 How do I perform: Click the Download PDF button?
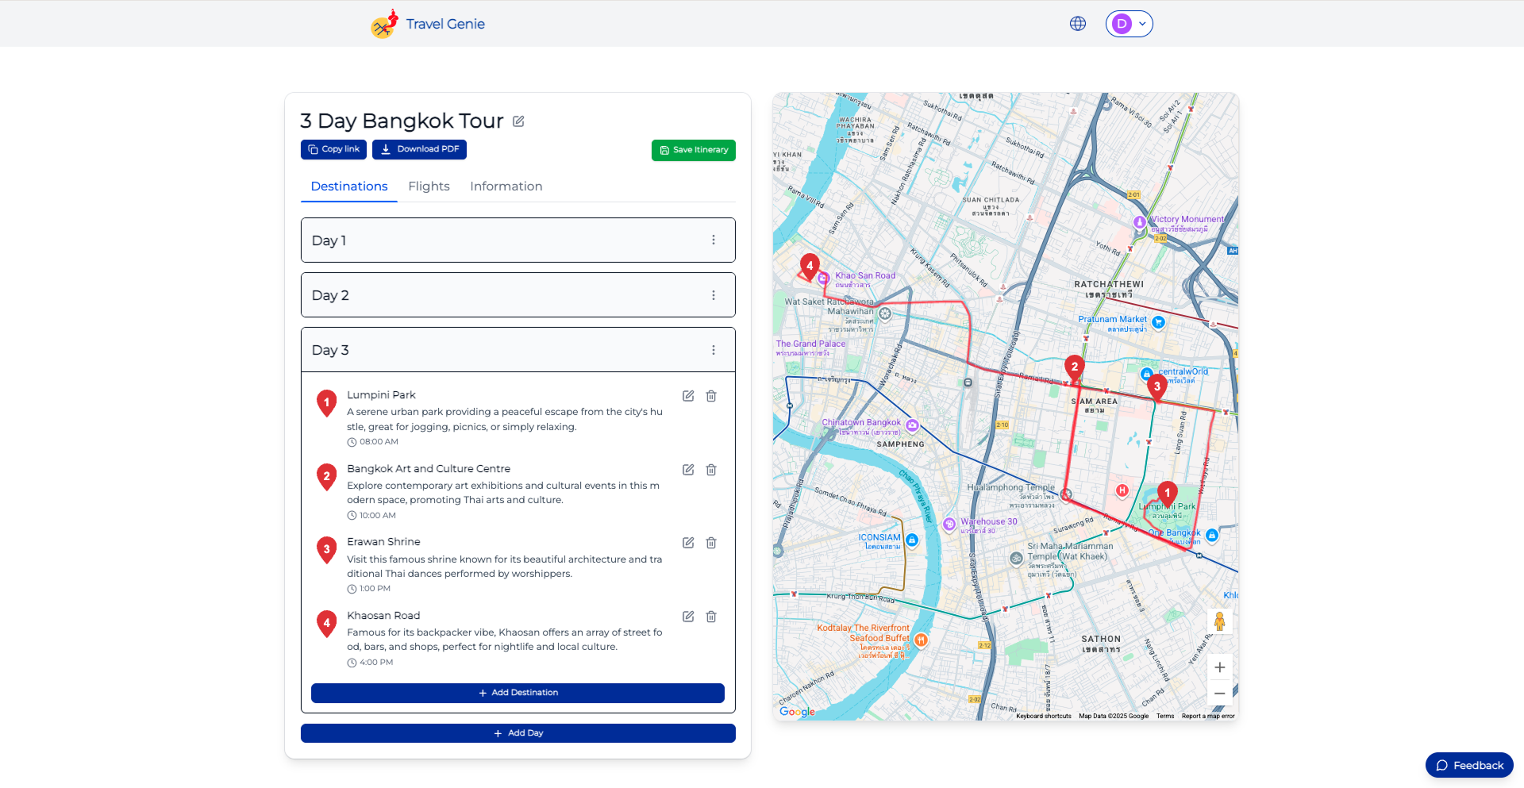[x=419, y=149]
